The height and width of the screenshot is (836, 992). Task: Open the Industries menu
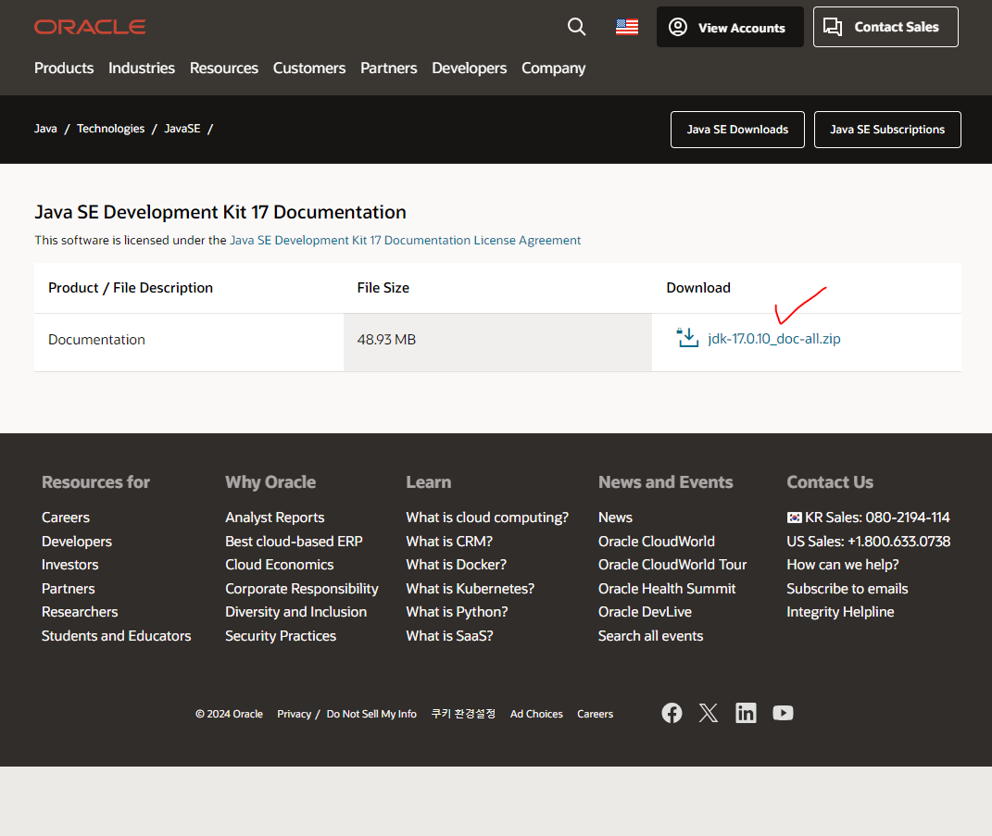(x=142, y=69)
